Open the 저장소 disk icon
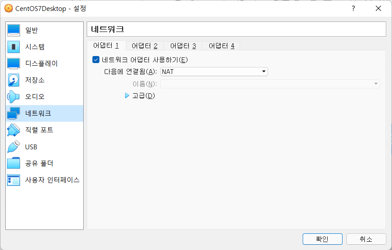 pos(14,80)
